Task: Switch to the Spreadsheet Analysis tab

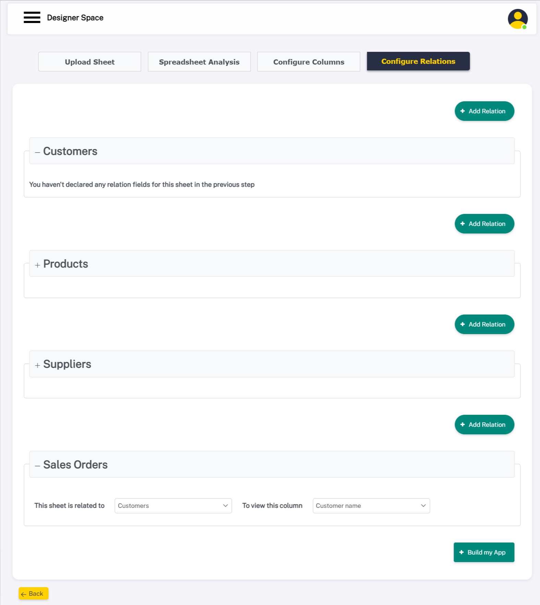Action: (x=199, y=62)
